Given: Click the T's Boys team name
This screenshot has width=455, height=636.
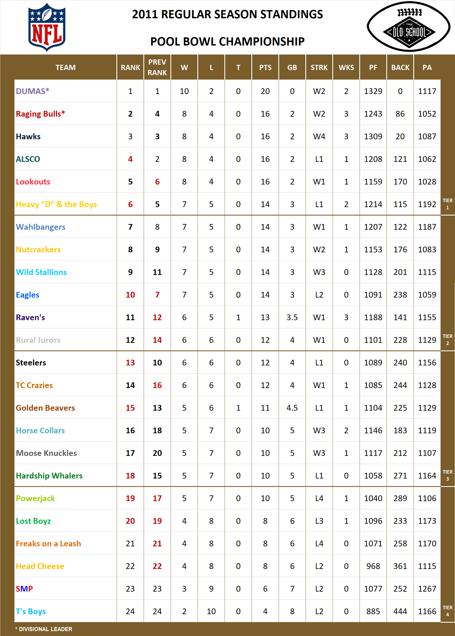Looking at the screenshot, I should tap(31, 611).
